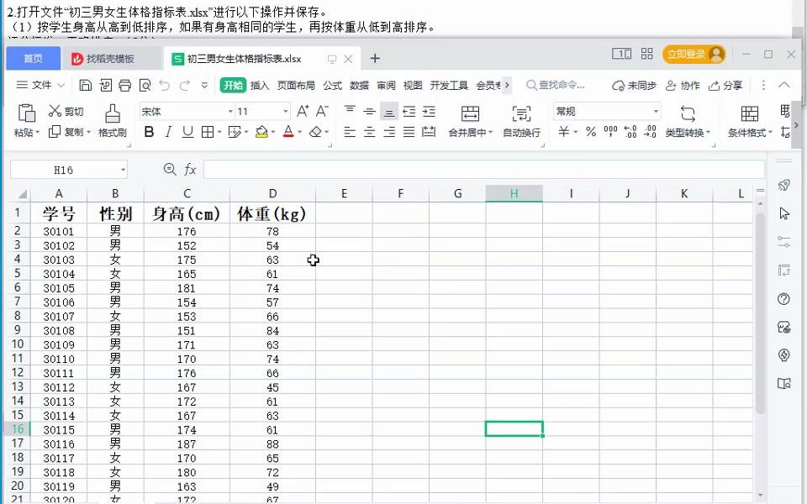The width and height of the screenshot is (807, 504).
Task: Open the help (question mark) icon in sidebar
Action: point(783,299)
